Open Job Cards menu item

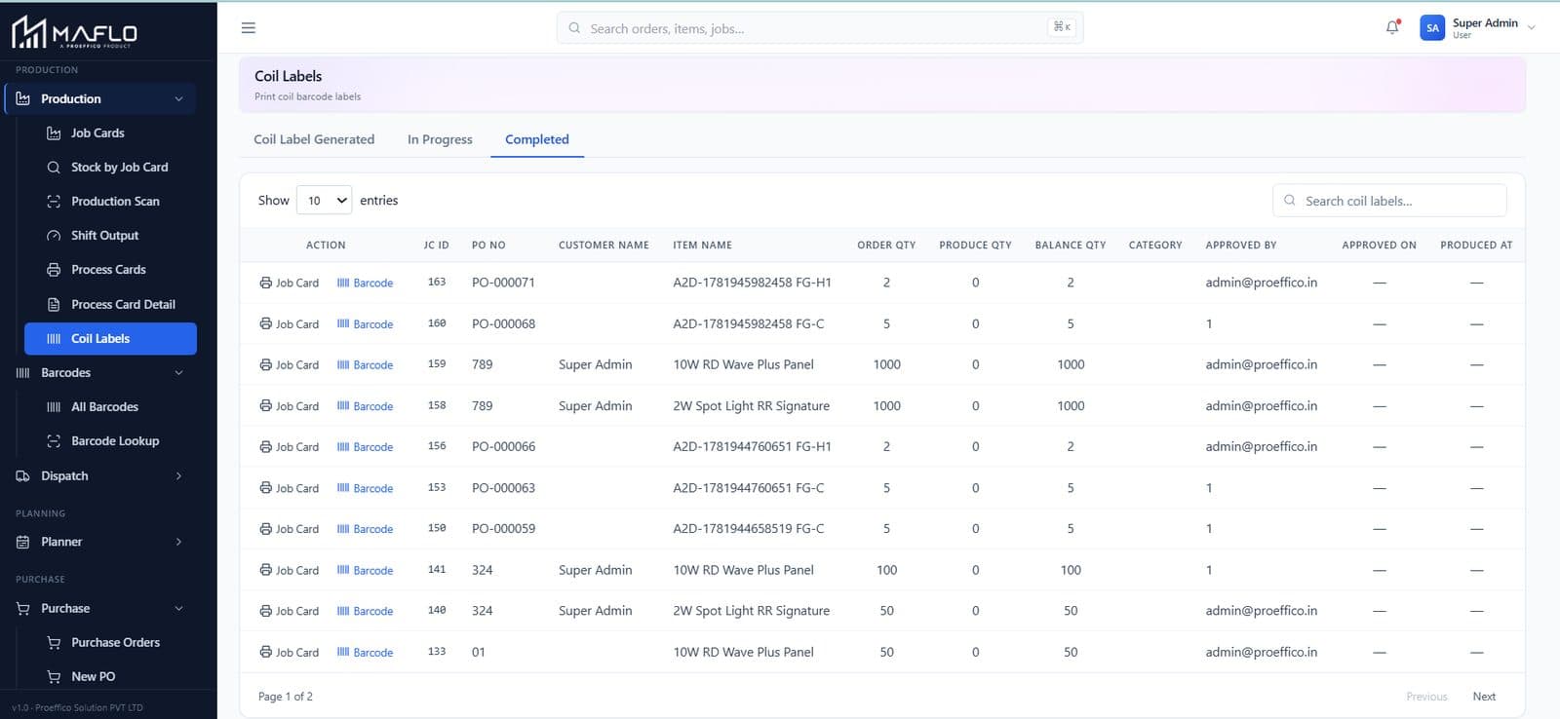(110, 133)
